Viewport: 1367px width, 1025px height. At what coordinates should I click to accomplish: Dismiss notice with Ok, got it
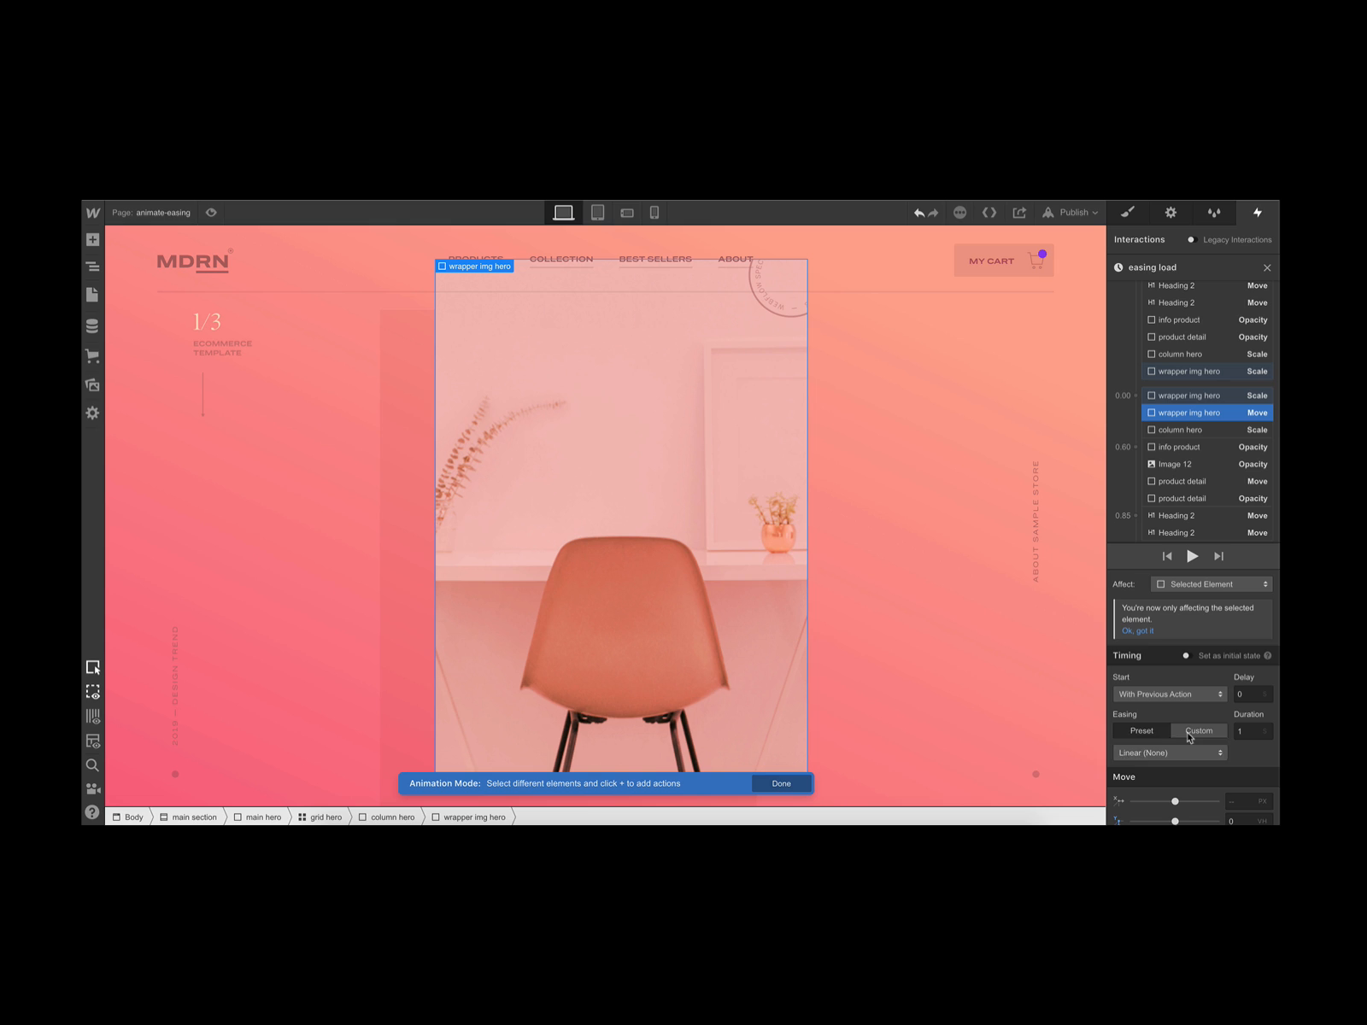pyautogui.click(x=1137, y=631)
